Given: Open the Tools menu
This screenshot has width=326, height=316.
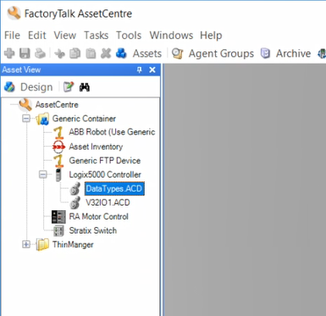Looking at the screenshot, I should point(129,36).
